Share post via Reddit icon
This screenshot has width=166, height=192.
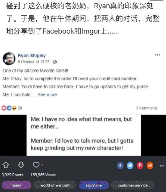click(150, 166)
